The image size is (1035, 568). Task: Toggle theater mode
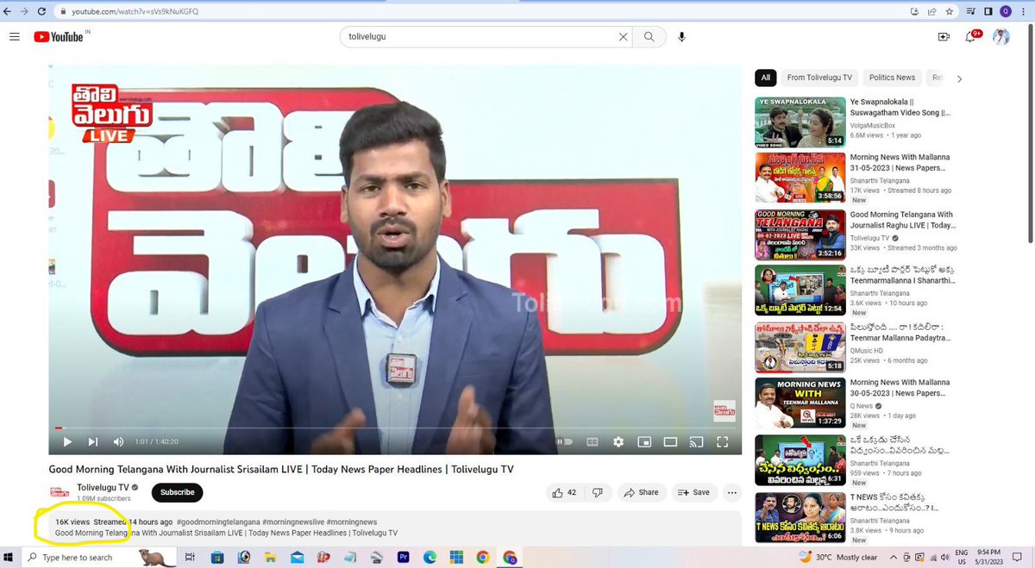tap(670, 442)
